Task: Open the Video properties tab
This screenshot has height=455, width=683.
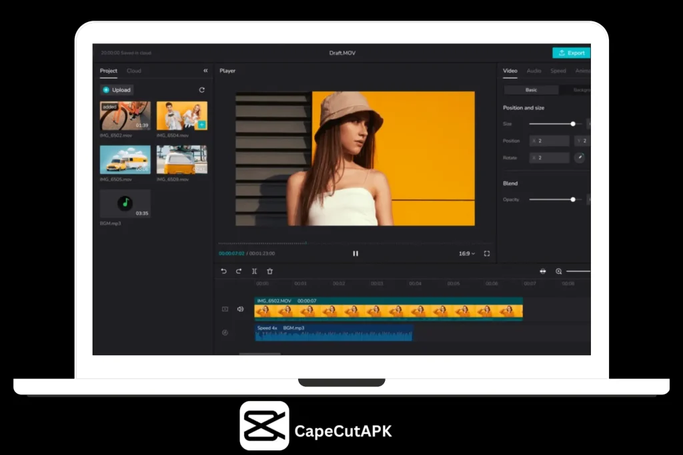Action: point(510,71)
